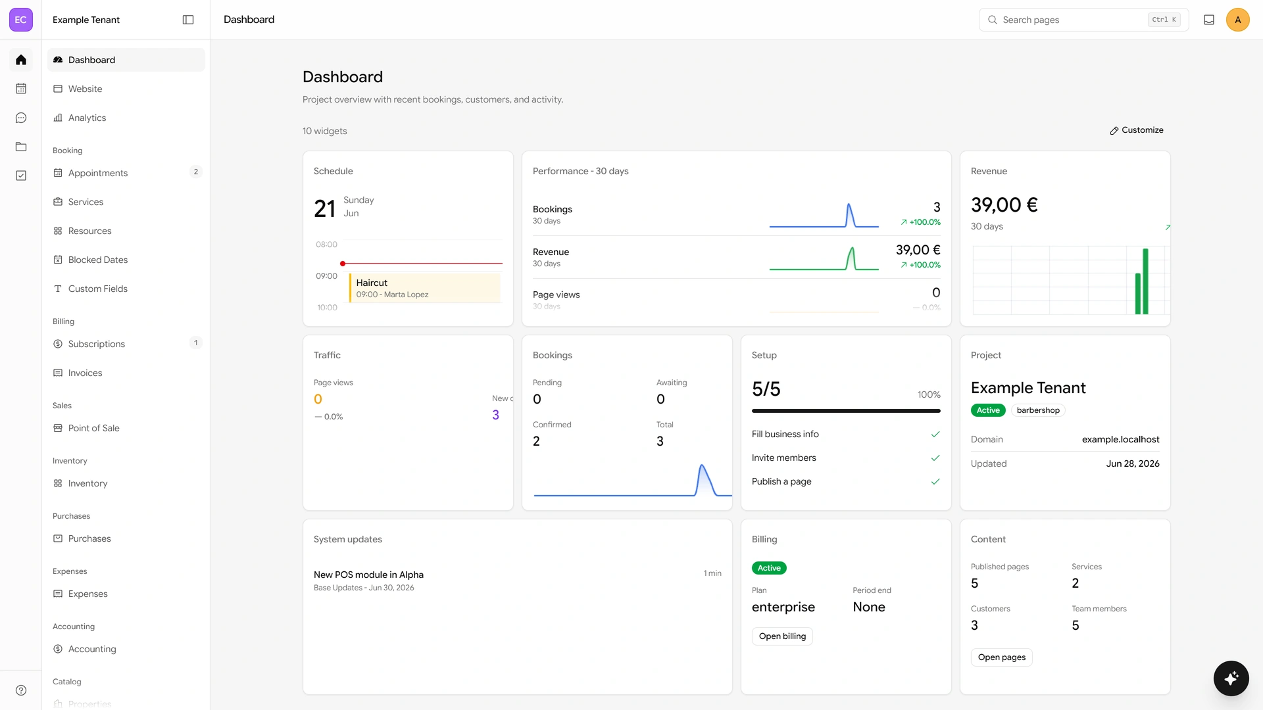Click the Inventory grid icon
This screenshot has height=710, width=1263.
click(x=58, y=483)
